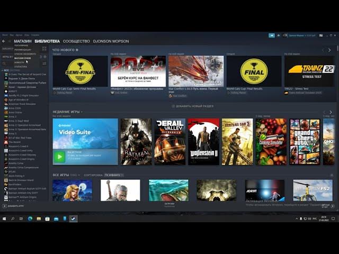Open the ИГРЫ И... category dropdown
The image size is (339, 254).
pos(8,57)
